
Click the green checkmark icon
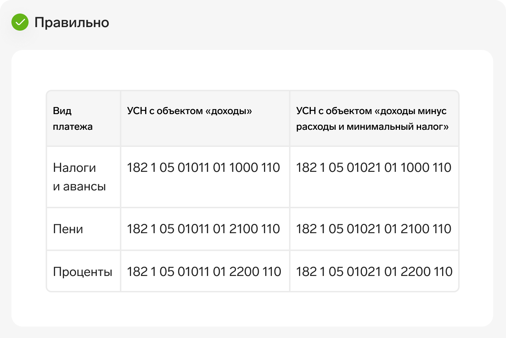point(20,22)
